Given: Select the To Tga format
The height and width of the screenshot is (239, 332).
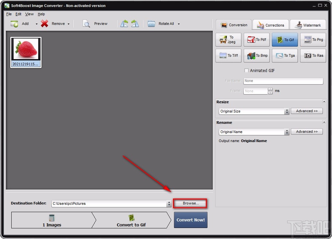Looking at the screenshot, I should coord(285,55).
